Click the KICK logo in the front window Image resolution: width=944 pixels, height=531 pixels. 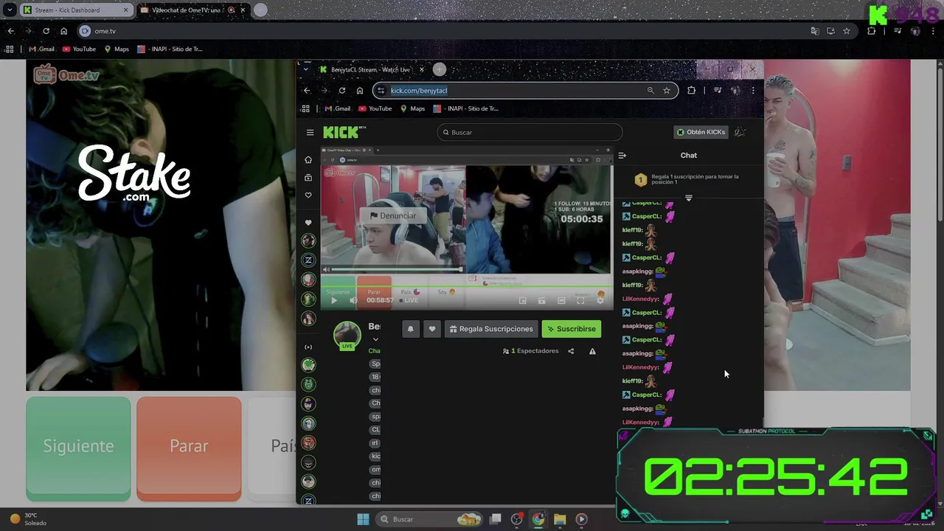(x=344, y=132)
